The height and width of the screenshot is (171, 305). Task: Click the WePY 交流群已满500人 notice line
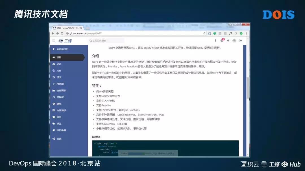click(x=165, y=48)
